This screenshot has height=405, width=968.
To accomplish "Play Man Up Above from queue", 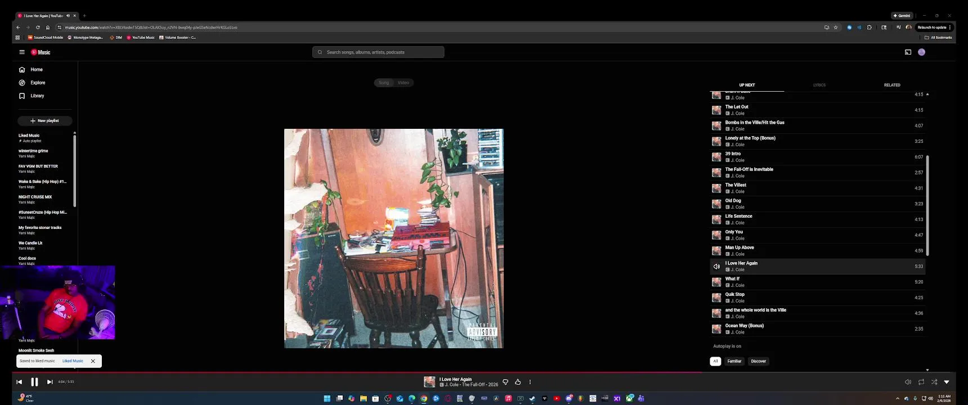I will click(817, 251).
